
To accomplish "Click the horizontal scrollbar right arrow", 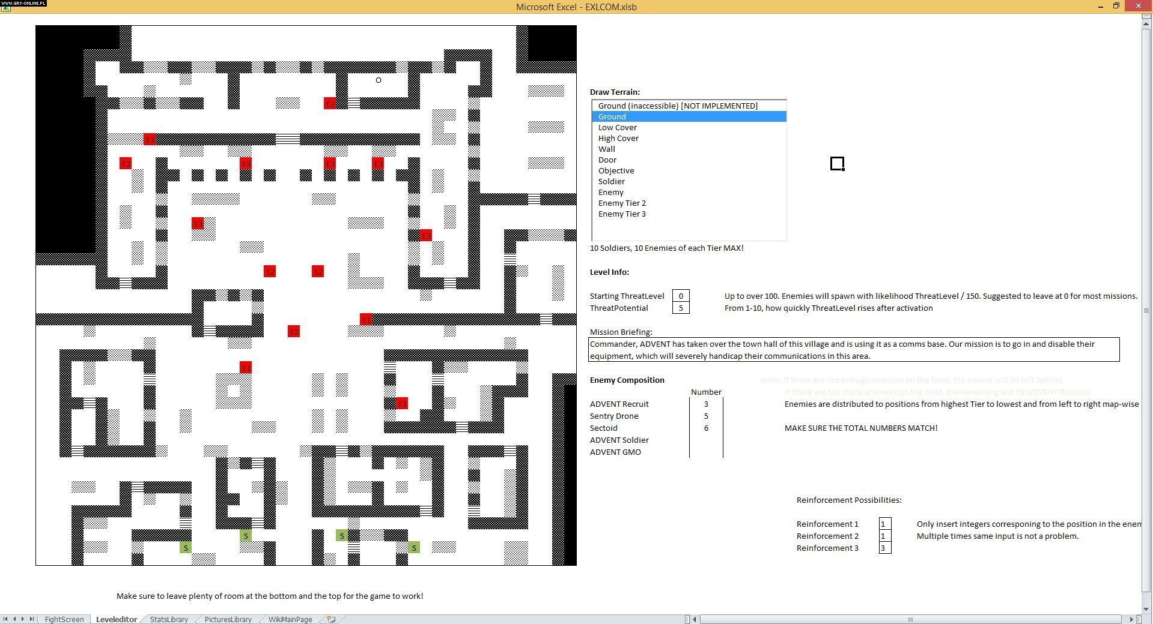I will tap(1131, 619).
